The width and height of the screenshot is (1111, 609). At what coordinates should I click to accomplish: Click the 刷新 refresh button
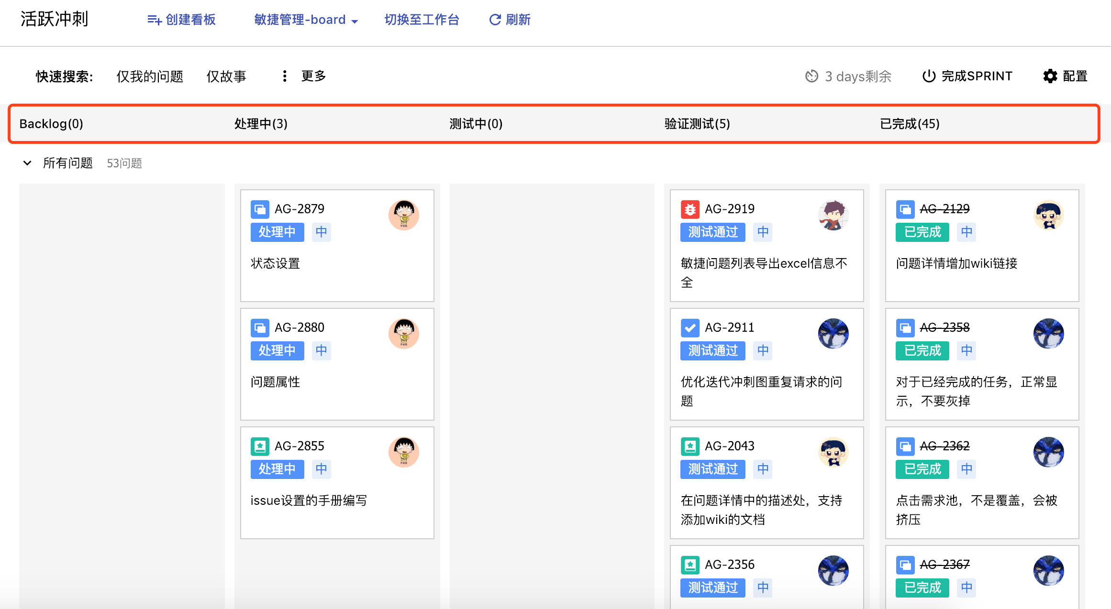(510, 20)
